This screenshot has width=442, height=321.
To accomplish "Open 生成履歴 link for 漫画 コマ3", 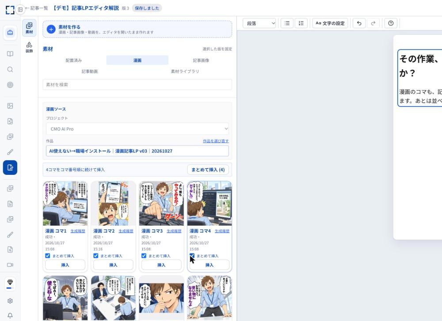I will 174,231.
